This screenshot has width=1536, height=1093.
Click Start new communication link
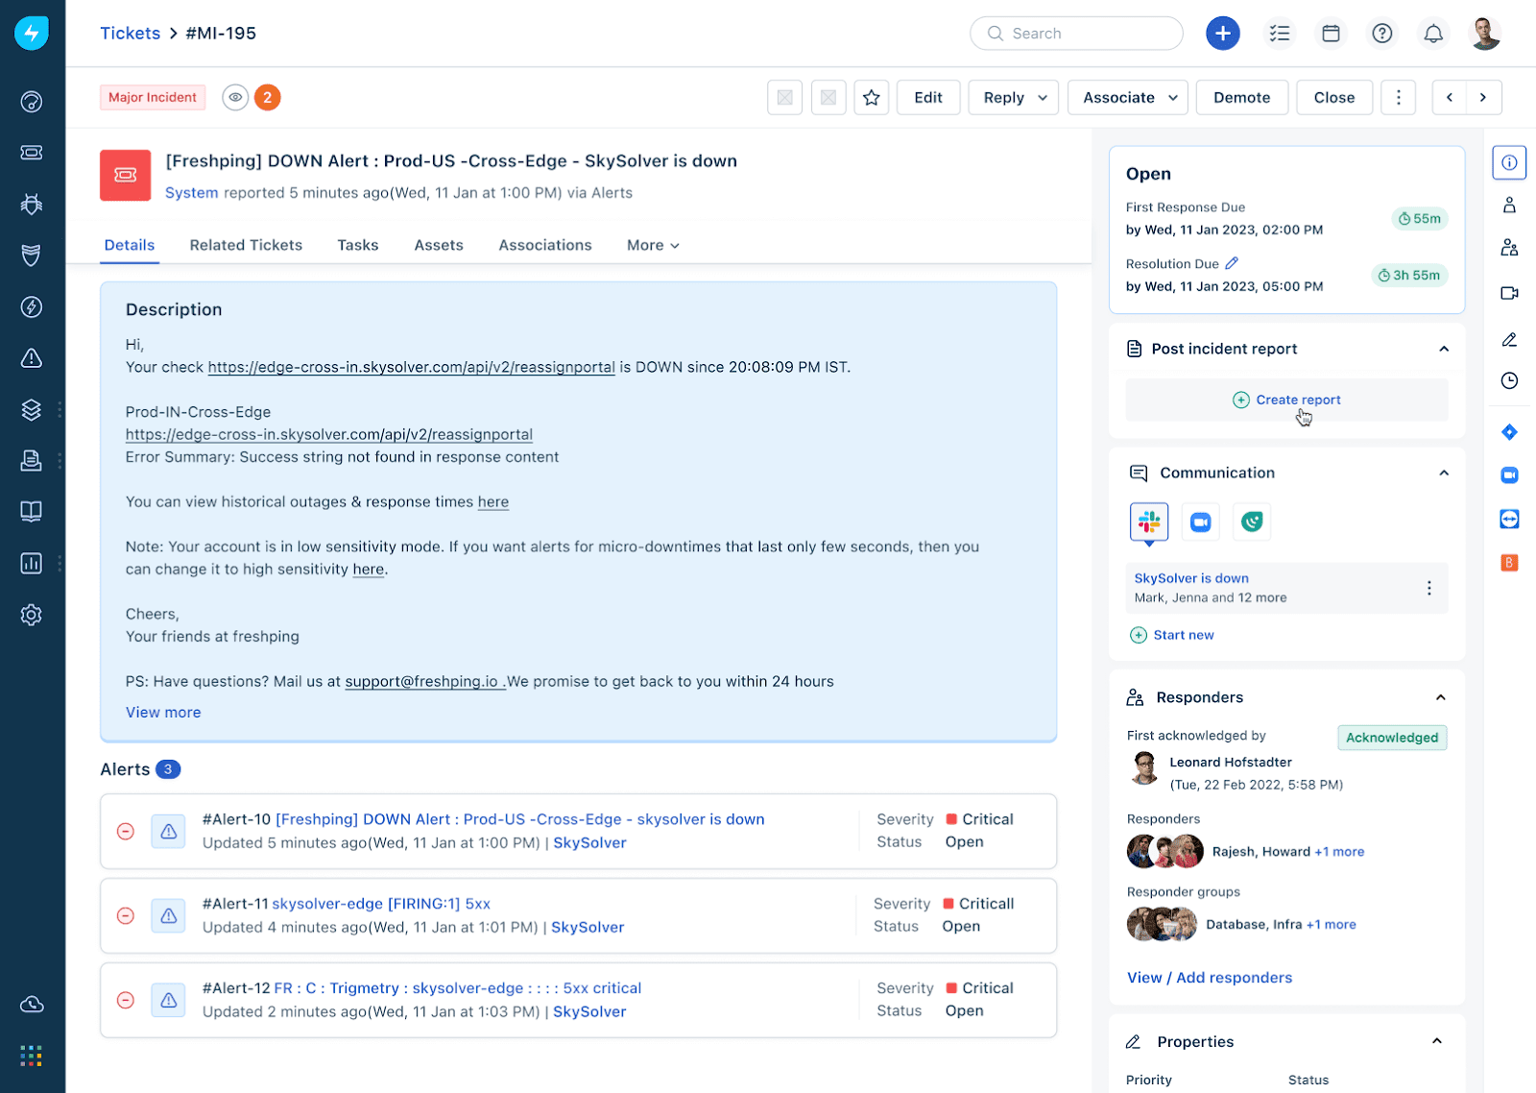click(x=1172, y=635)
